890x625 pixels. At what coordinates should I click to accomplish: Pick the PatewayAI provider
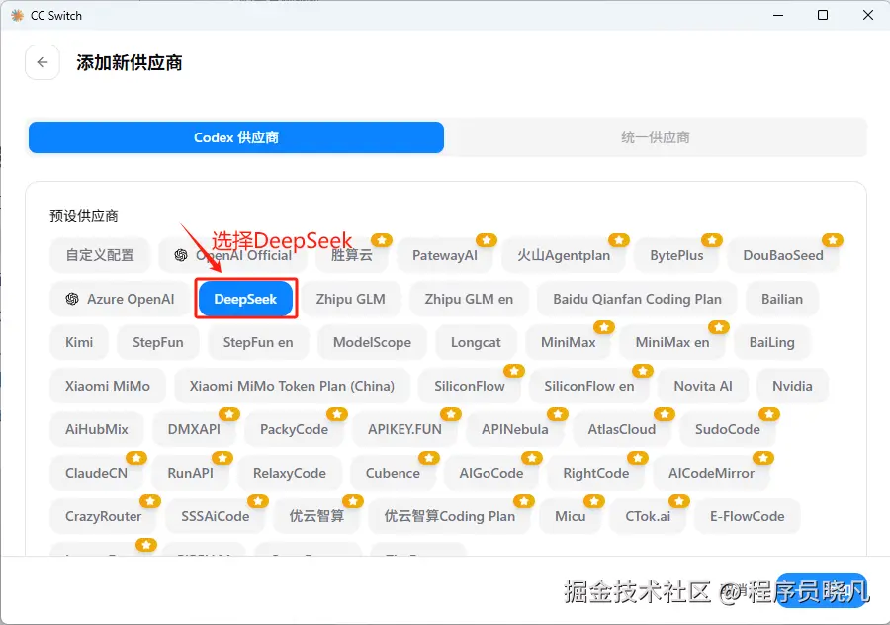pyautogui.click(x=444, y=255)
